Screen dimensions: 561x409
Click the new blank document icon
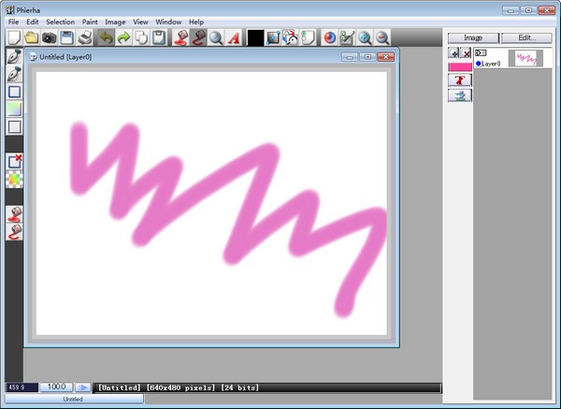tap(14, 38)
